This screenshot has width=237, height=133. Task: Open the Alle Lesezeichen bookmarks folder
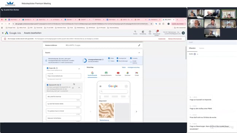180,28
